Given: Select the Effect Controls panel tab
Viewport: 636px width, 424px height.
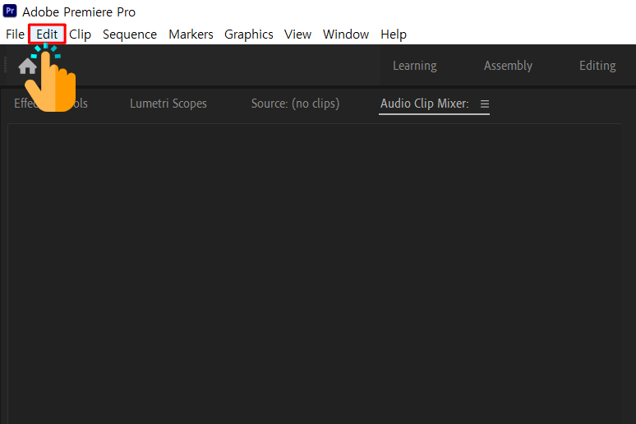Looking at the screenshot, I should coord(51,104).
